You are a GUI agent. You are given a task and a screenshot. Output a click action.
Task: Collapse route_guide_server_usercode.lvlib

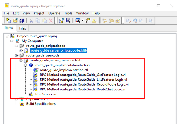point(21,60)
